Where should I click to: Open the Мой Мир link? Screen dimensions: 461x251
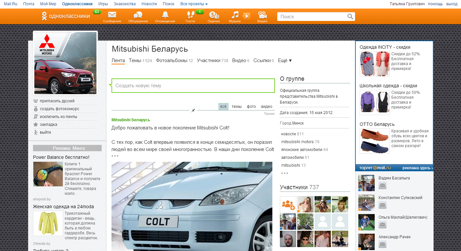point(48,4)
